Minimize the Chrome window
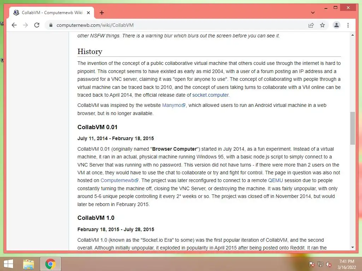Screen dimensions: 362x271 point(326,8)
